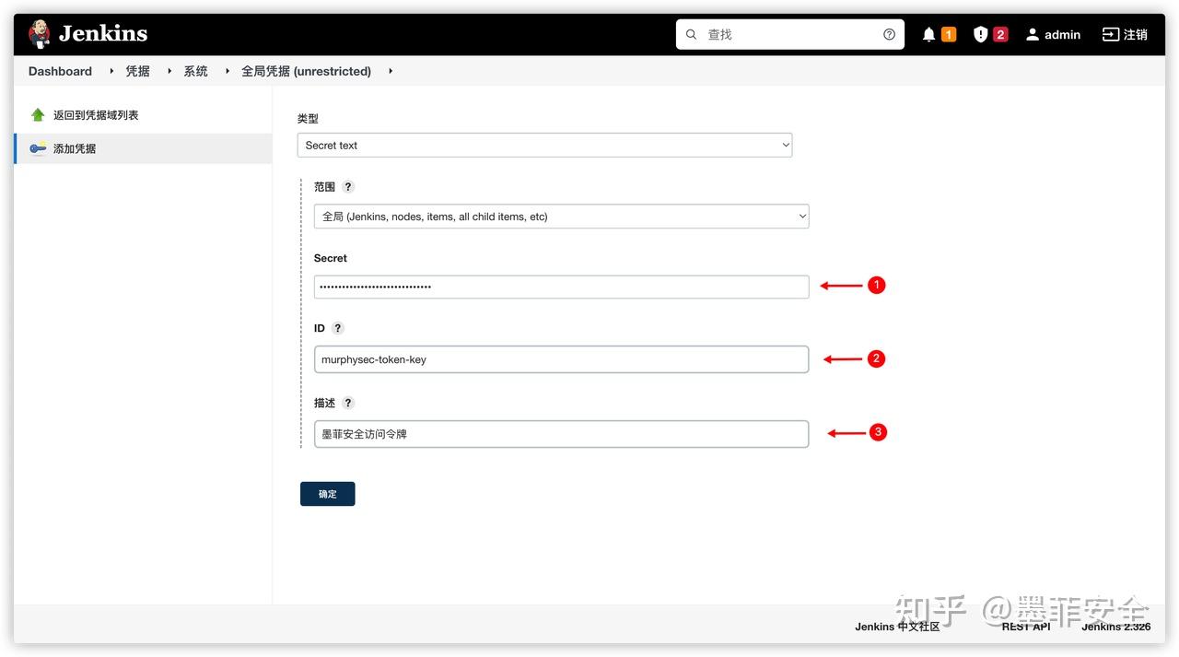
Task: Select the 凭据 breadcrumb item
Action: pyautogui.click(x=137, y=71)
